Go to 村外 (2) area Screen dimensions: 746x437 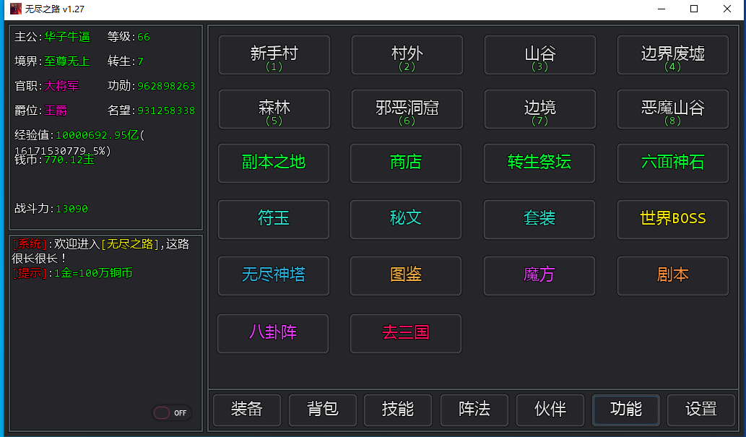click(x=407, y=55)
